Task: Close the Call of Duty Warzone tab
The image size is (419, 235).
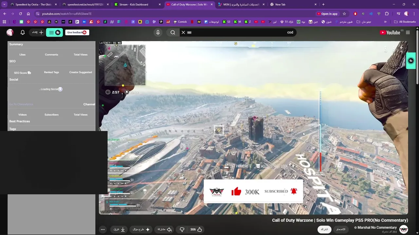Action: [x=211, y=5]
